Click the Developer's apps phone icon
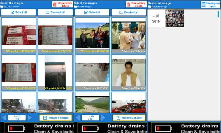 click(x=203, y=4)
